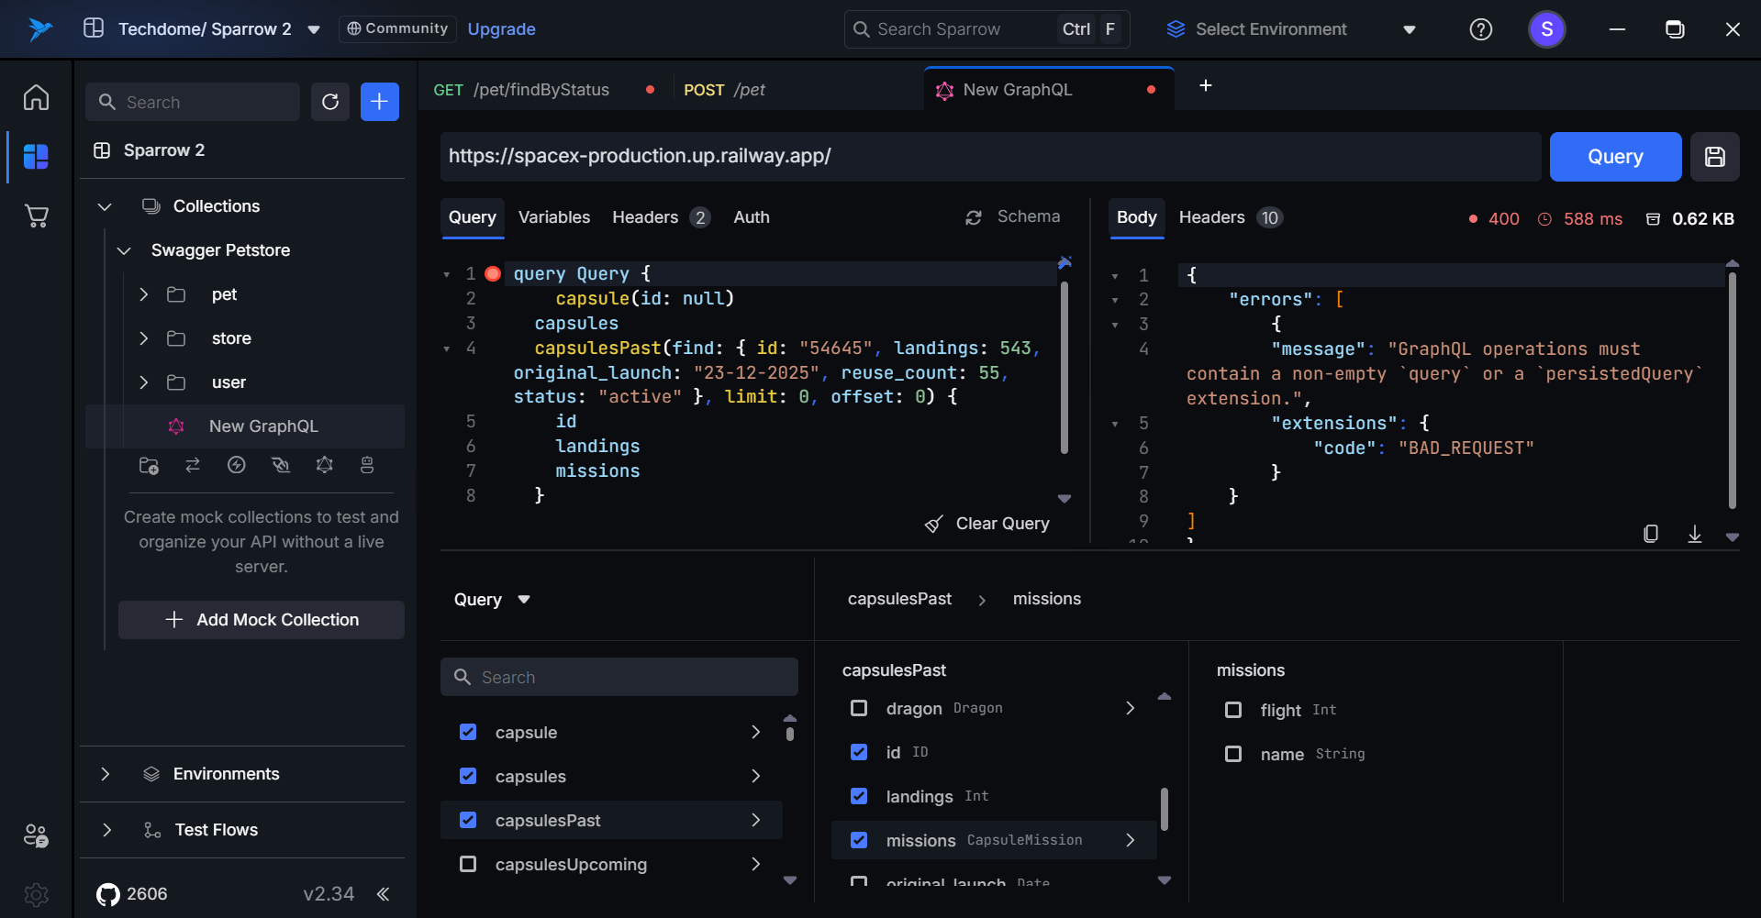Collapse the Swagger Petstore collection

(125, 249)
